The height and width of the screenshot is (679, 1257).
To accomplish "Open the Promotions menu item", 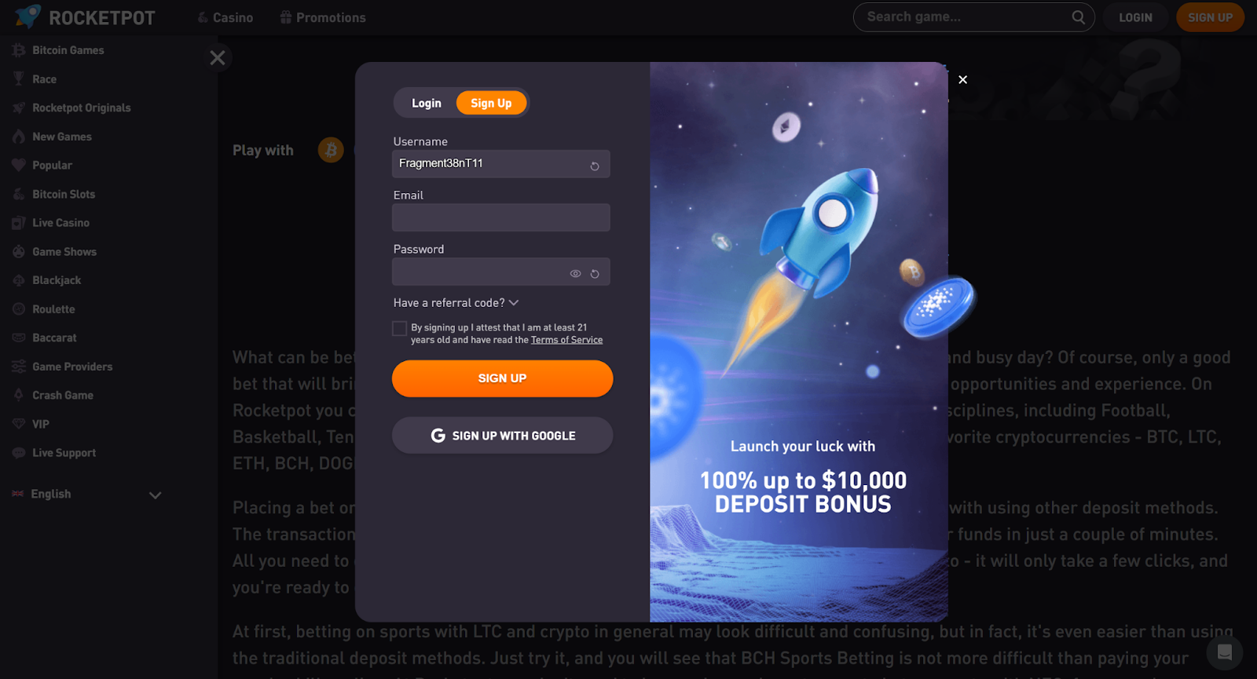I will pyautogui.click(x=323, y=17).
